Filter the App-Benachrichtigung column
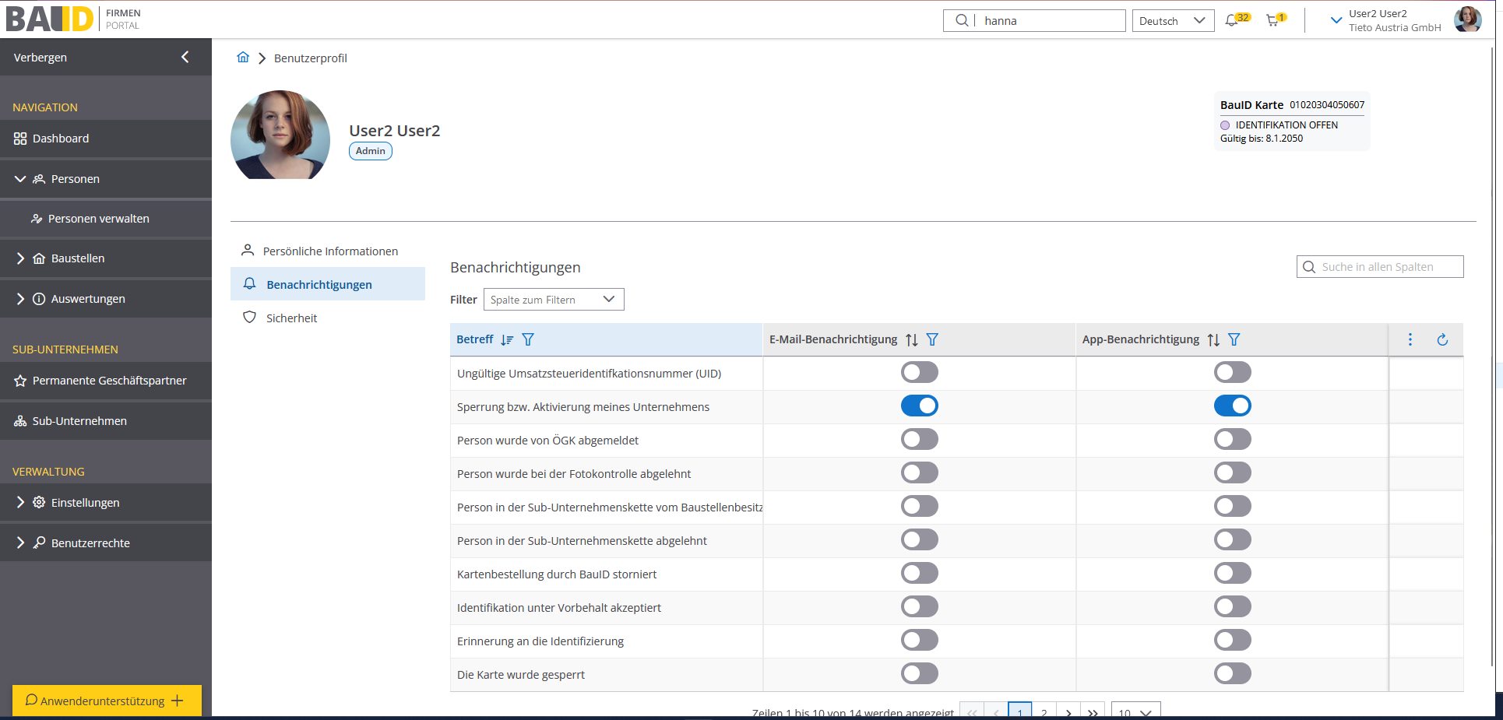The width and height of the screenshot is (1503, 720). pos(1234,339)
